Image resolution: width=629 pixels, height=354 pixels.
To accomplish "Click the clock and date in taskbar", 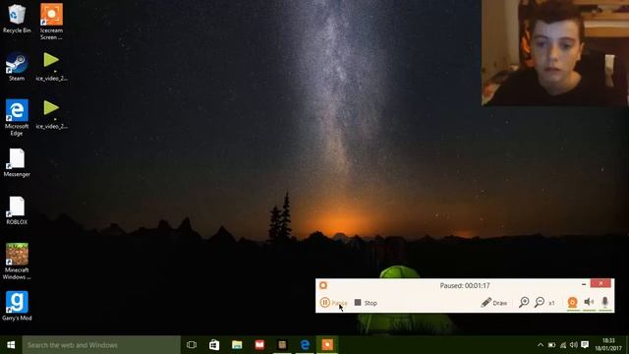I will (608, 345).
